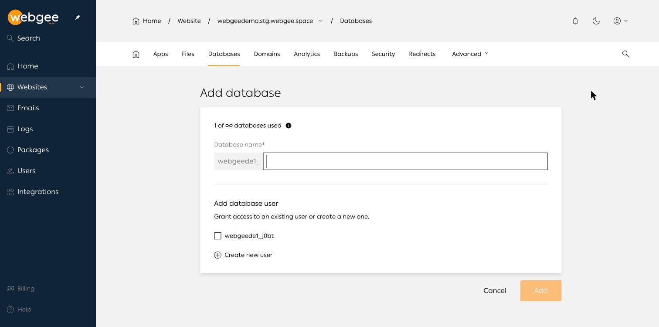Open notifications bell icon
The height and width of the screenshot is (327, 659).
(x=575, y=21)
